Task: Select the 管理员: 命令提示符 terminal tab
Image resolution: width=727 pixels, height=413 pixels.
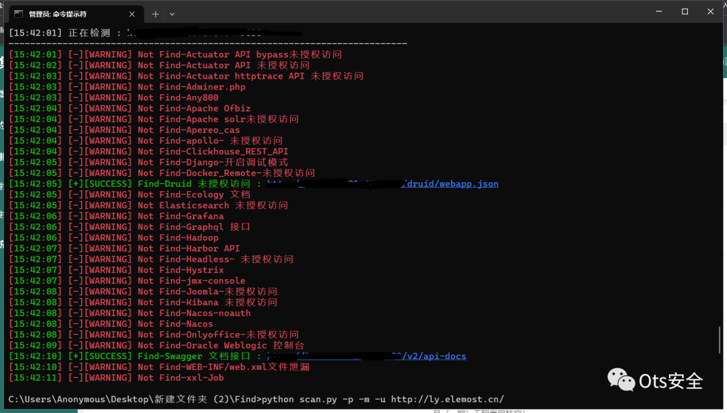Action: click(77, 14)
